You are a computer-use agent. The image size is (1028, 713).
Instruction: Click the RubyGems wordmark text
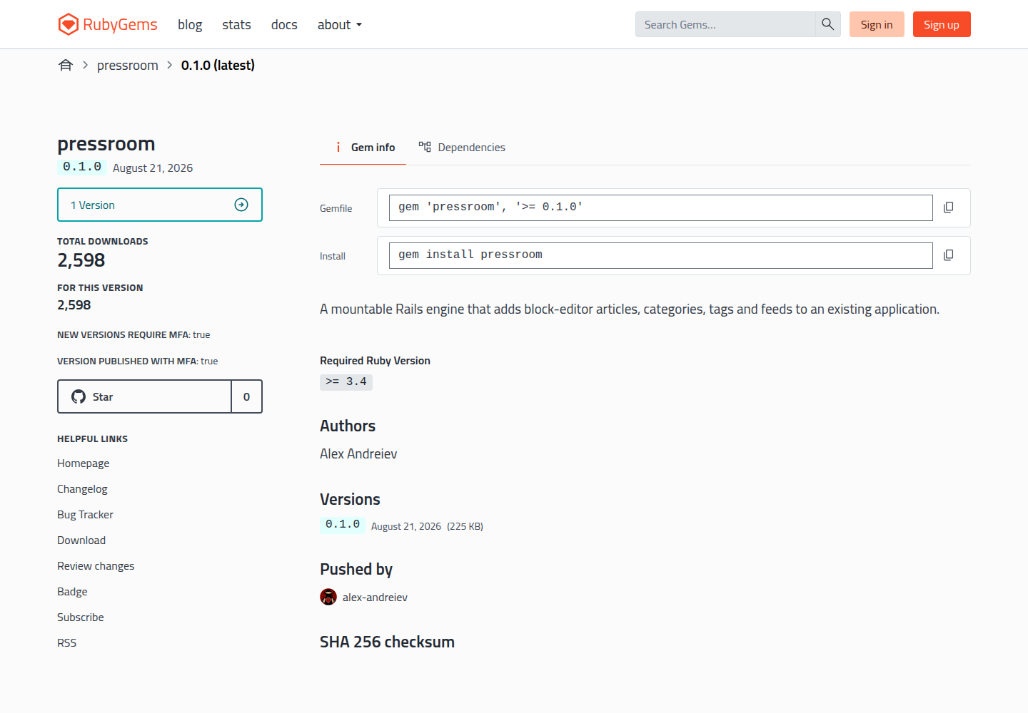[120, 24]
